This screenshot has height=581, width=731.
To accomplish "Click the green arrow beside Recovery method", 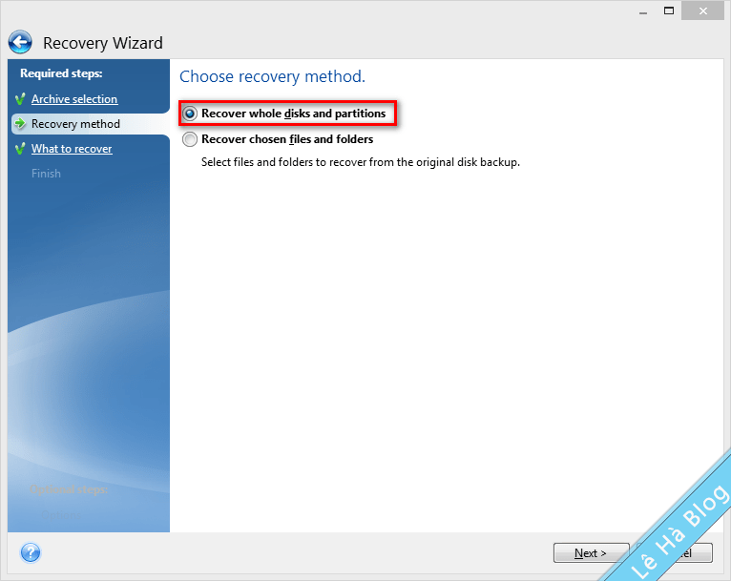I will (x=20, y=124).
